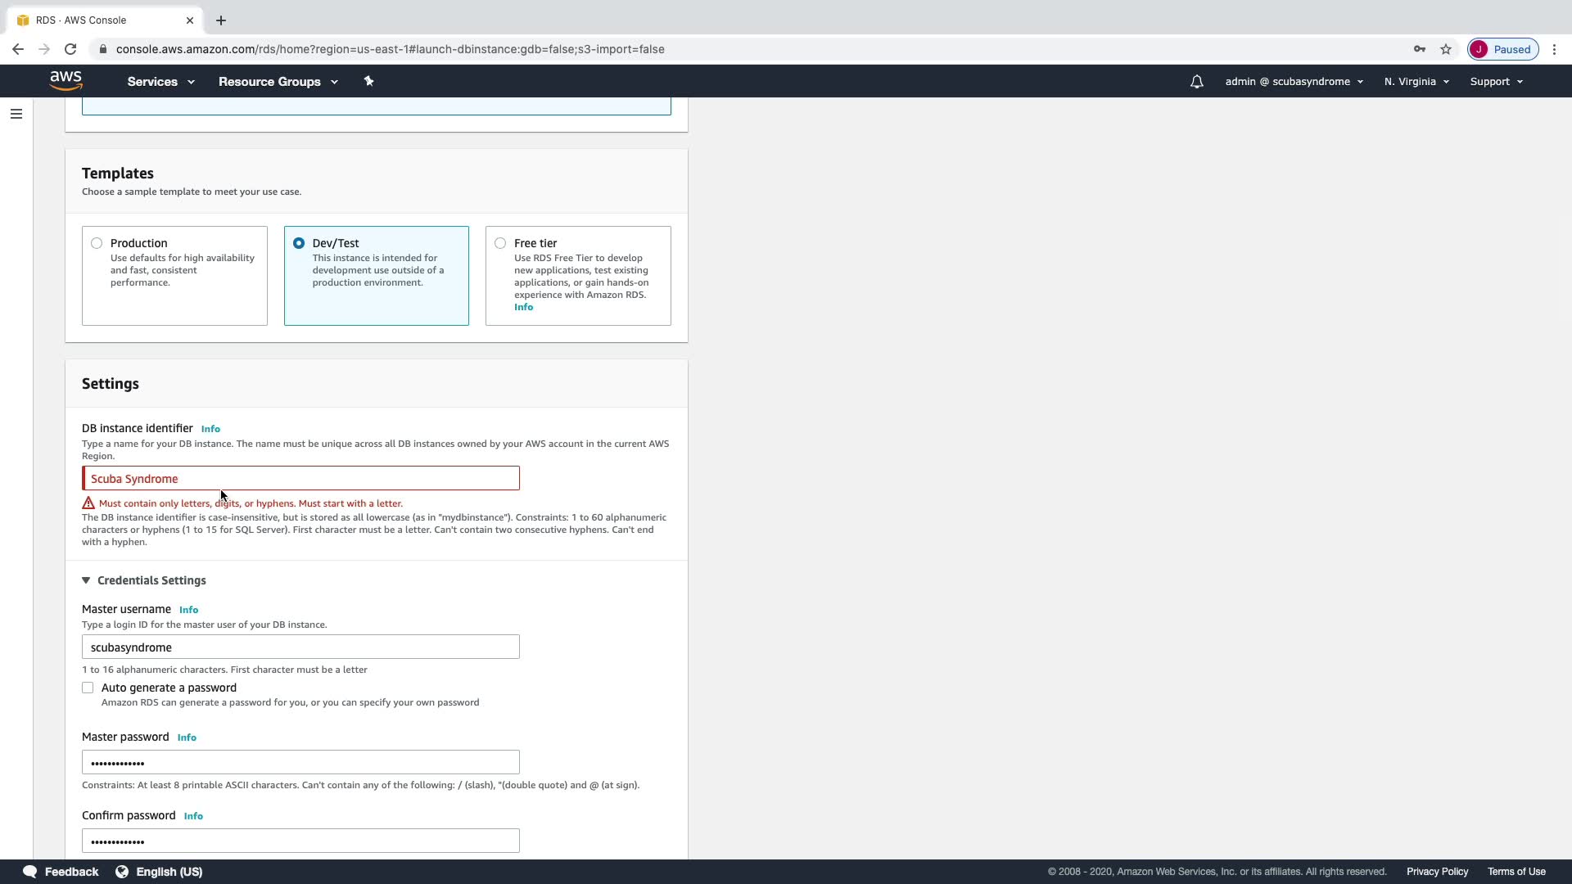
Task: Click the Feedback button in footer
Action: (x=61, y=872)
